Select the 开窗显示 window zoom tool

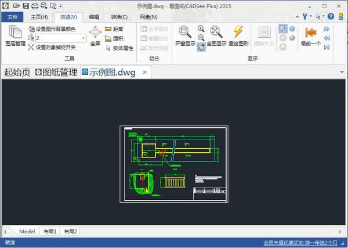(x=185, y=35)
